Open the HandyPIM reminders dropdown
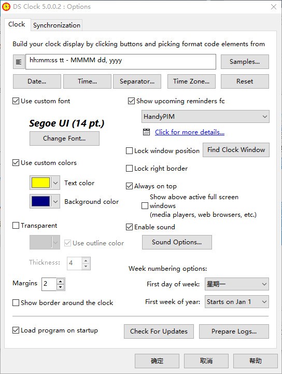Viewport: 282px width, 374px height. point(205,117)
